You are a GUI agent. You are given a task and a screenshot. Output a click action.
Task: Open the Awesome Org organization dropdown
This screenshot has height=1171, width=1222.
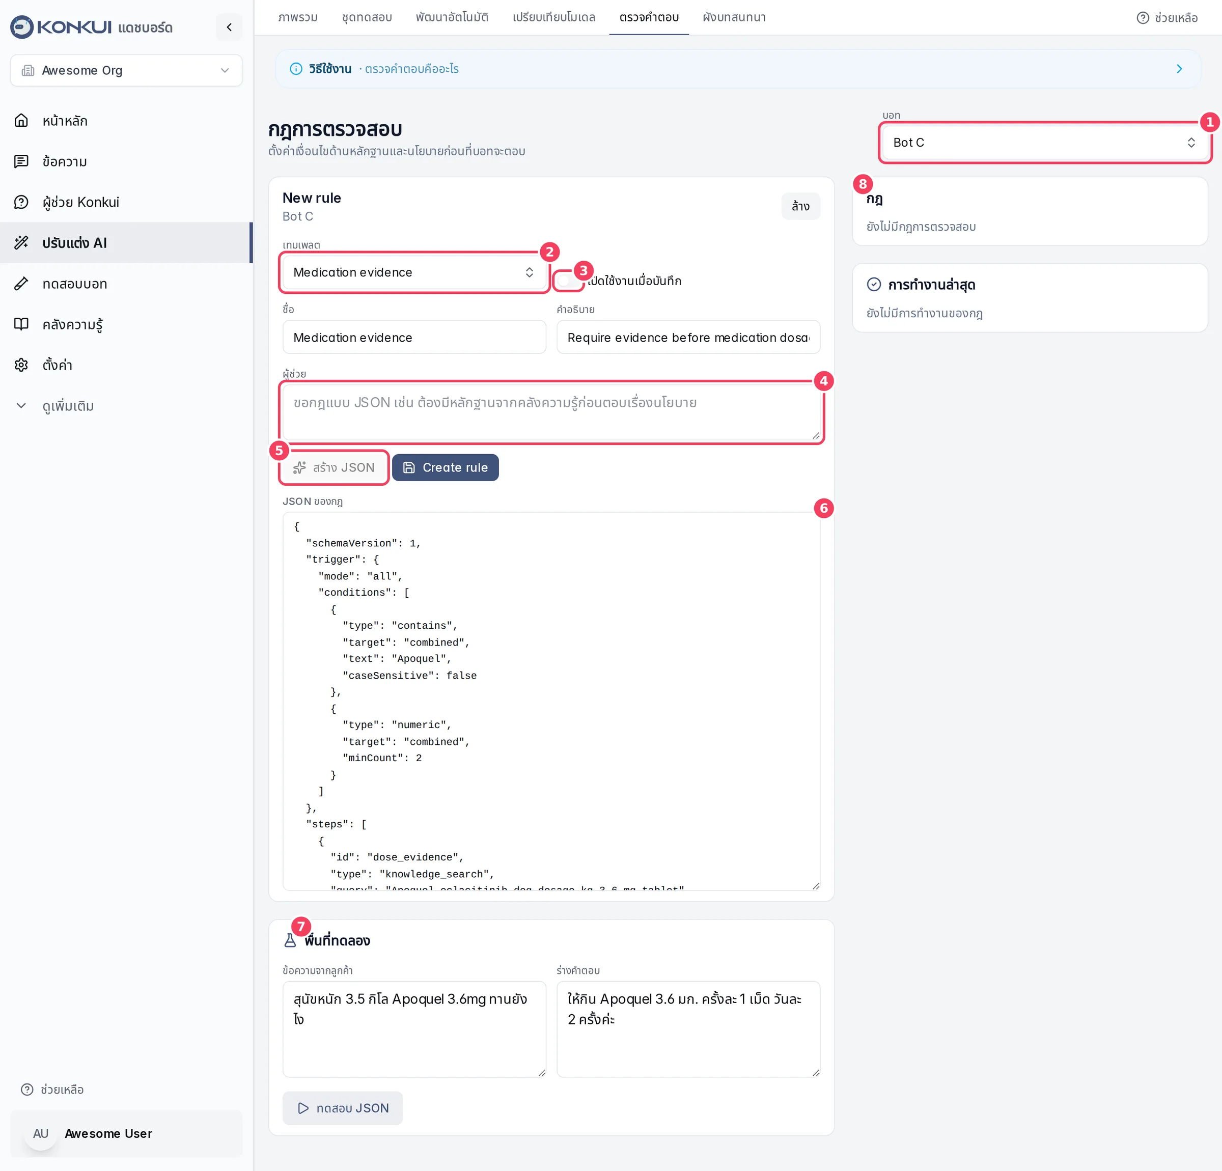pos(126,70)
